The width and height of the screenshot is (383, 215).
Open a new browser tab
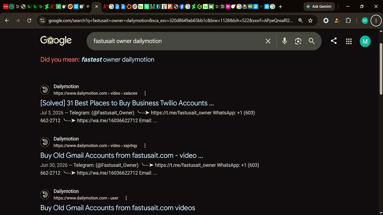point(280,7)
